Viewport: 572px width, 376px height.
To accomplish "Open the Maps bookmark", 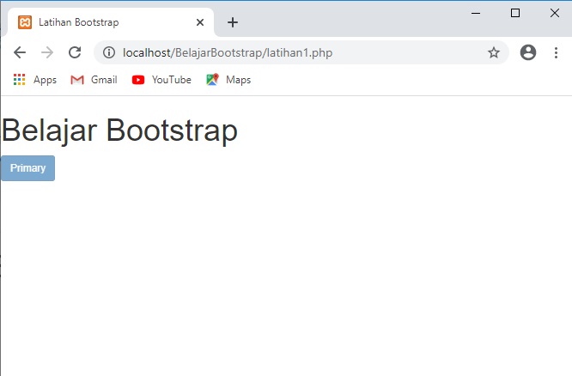I will point(228,80).
